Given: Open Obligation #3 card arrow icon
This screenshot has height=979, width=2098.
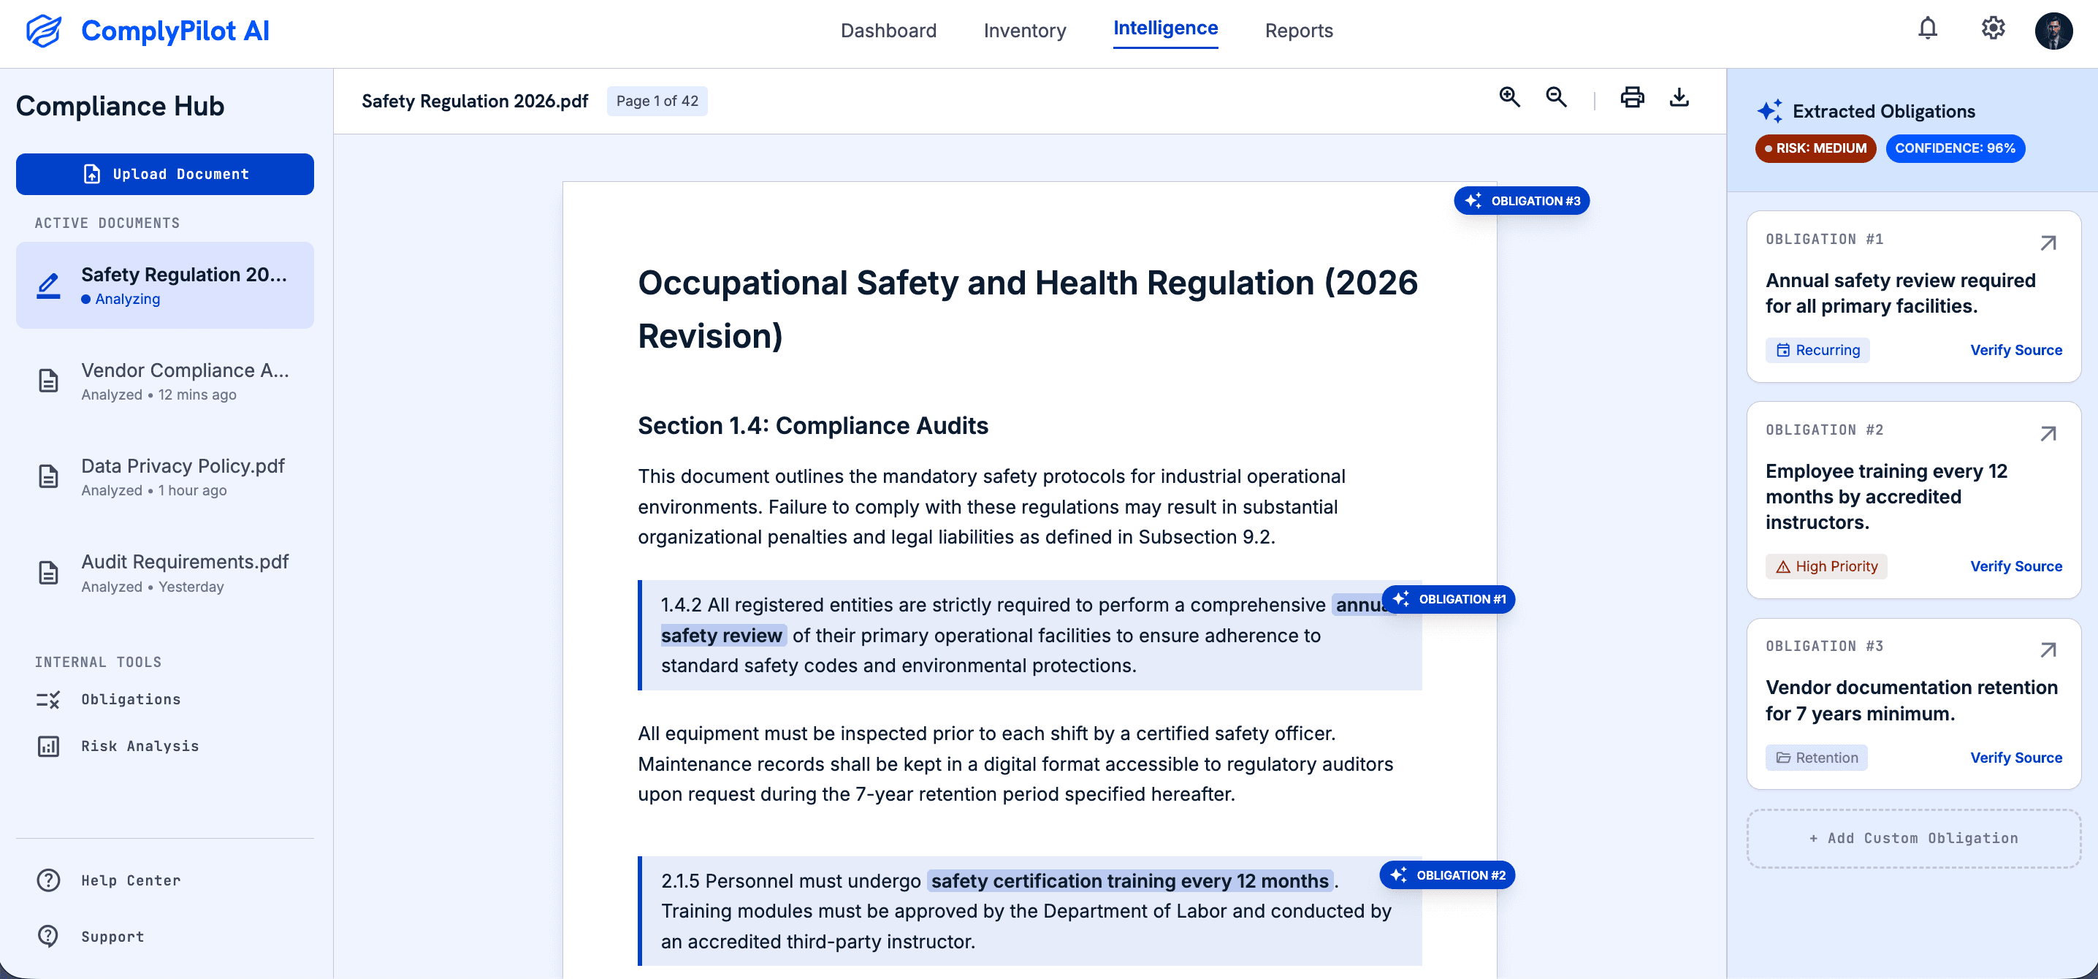Looking at the screenshot, I should pyautogui.click(x=2048, y=650).
